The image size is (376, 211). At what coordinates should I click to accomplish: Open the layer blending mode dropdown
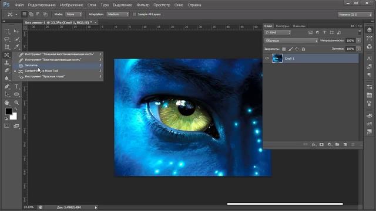pyautogui.click(x=291, y=40)
